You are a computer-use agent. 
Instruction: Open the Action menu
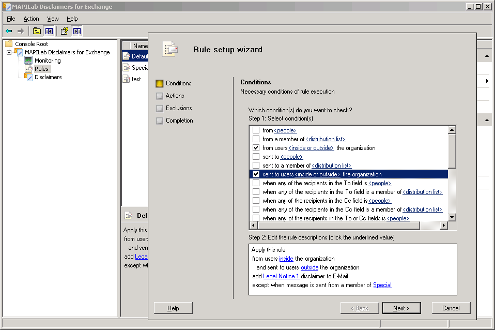31,19
